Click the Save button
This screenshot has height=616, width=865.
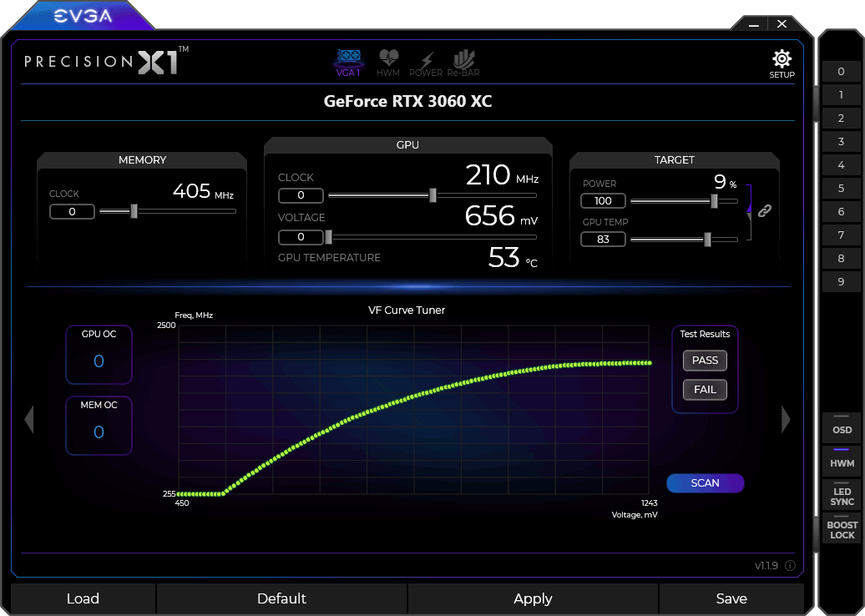coord(731,598)
